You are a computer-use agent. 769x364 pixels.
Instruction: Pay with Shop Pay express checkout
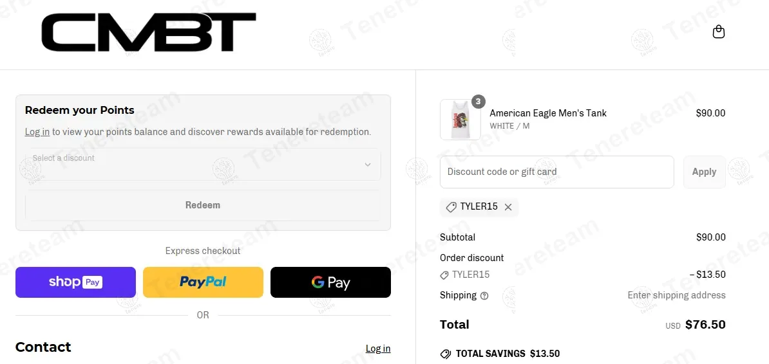point(75,282)
